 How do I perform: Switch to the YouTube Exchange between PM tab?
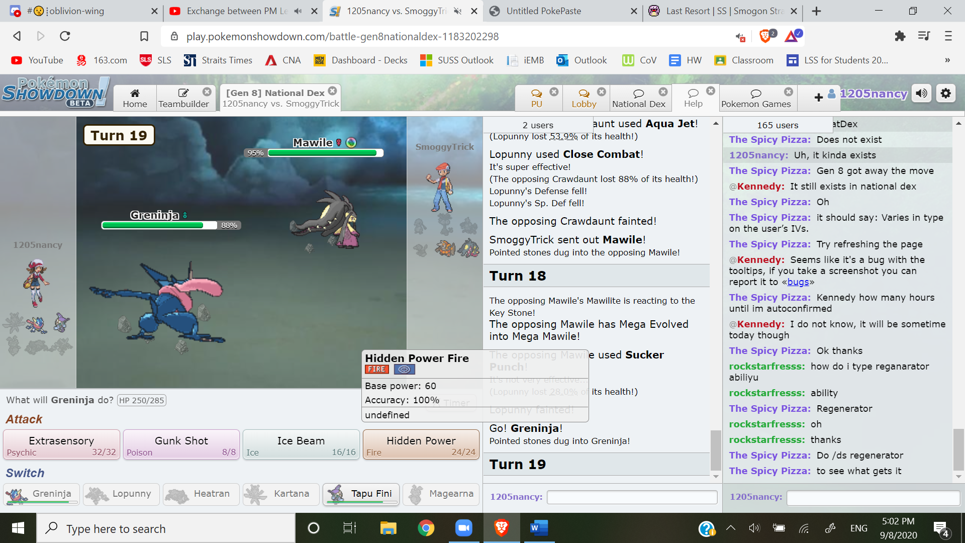(244, 11)
